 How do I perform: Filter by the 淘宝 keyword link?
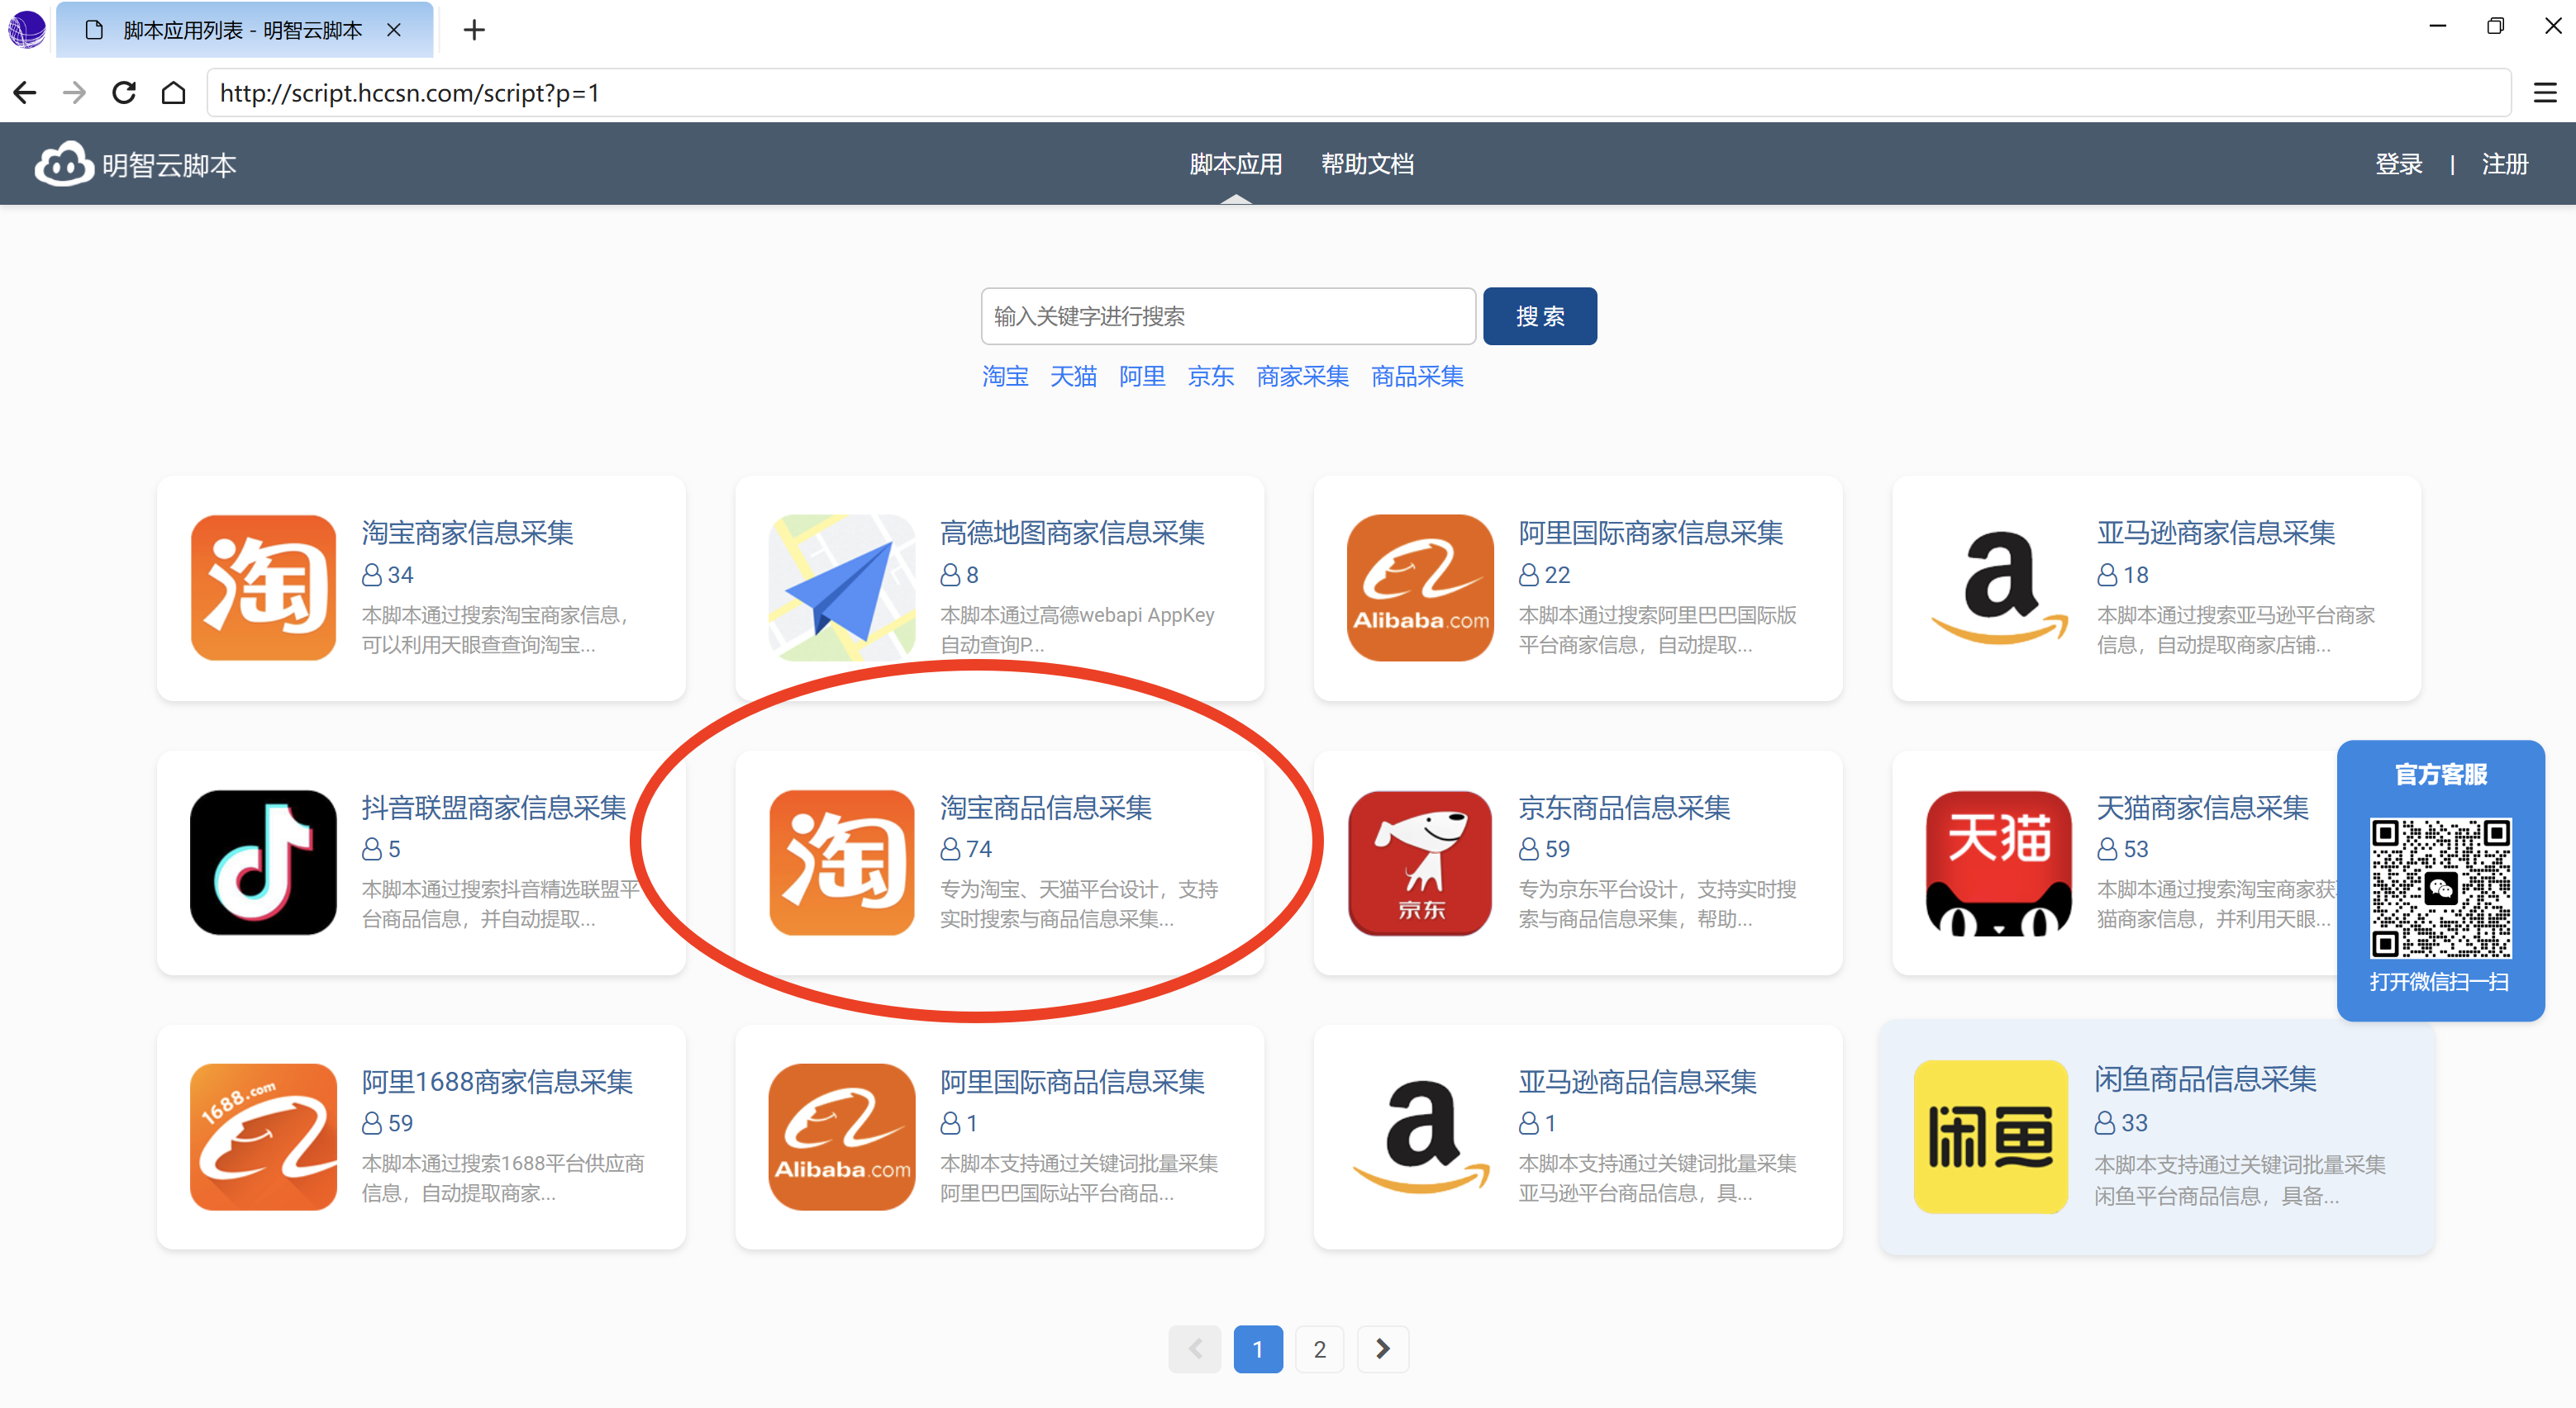1005,377
